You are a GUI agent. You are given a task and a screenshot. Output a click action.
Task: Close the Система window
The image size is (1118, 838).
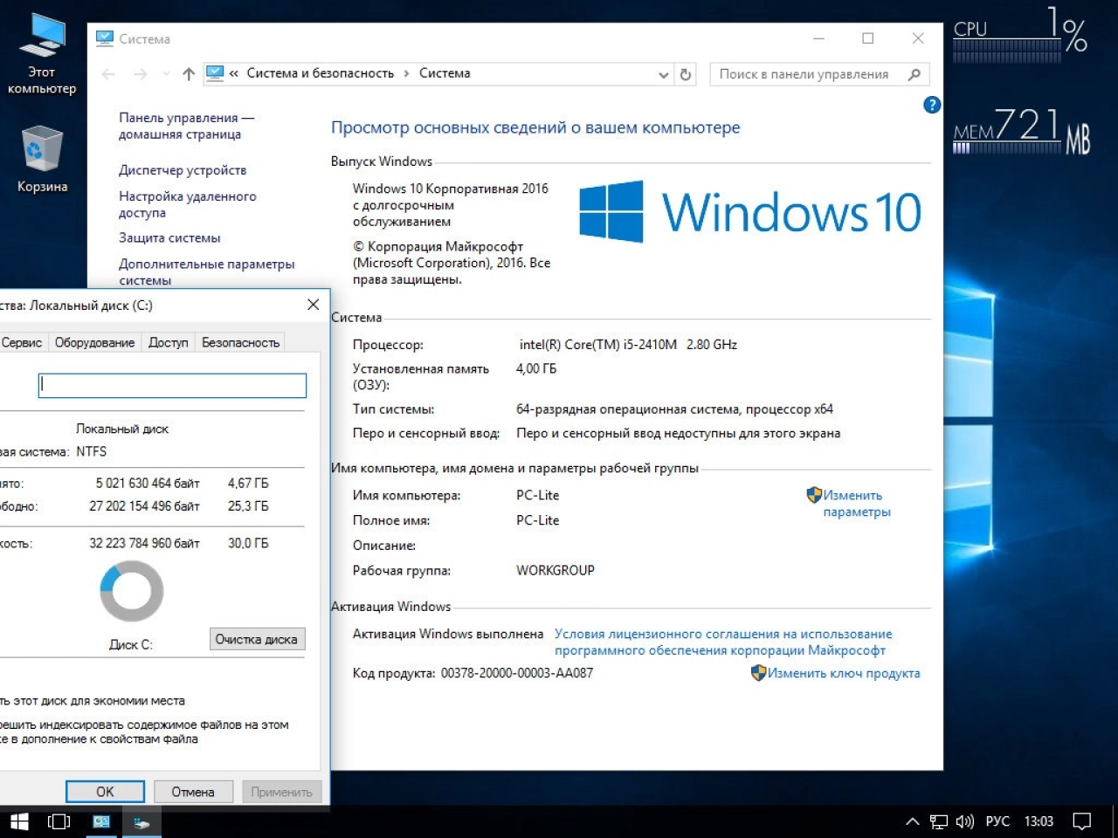(918, 38)
